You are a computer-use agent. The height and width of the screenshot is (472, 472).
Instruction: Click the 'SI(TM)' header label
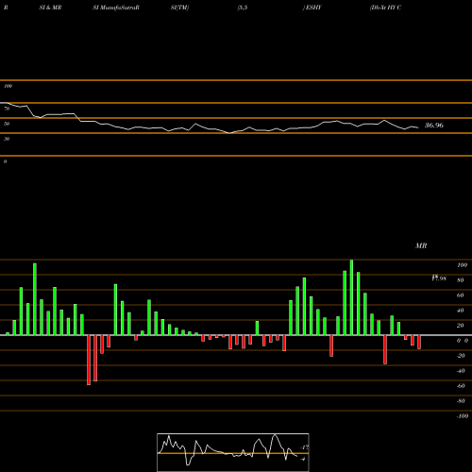179,8
